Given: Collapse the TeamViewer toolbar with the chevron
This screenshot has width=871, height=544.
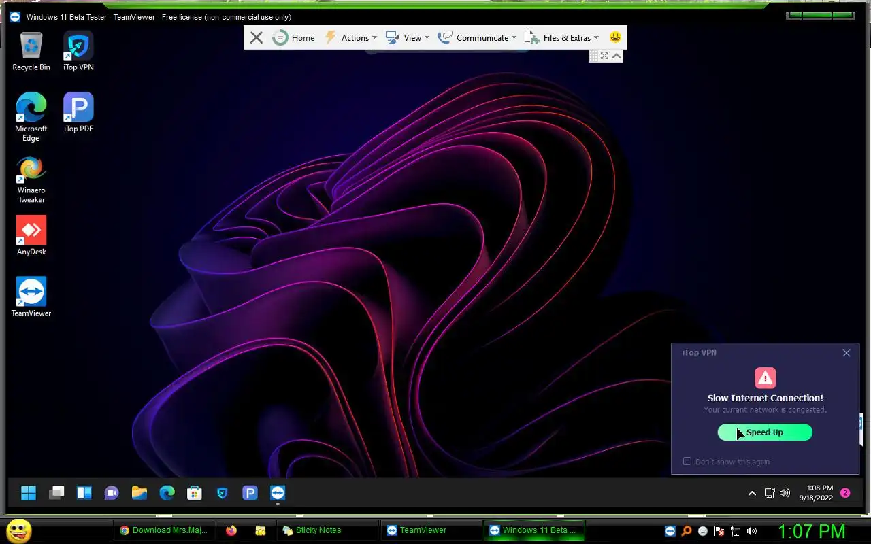Looking at the screenshot, I should click(x=617, y=56).
